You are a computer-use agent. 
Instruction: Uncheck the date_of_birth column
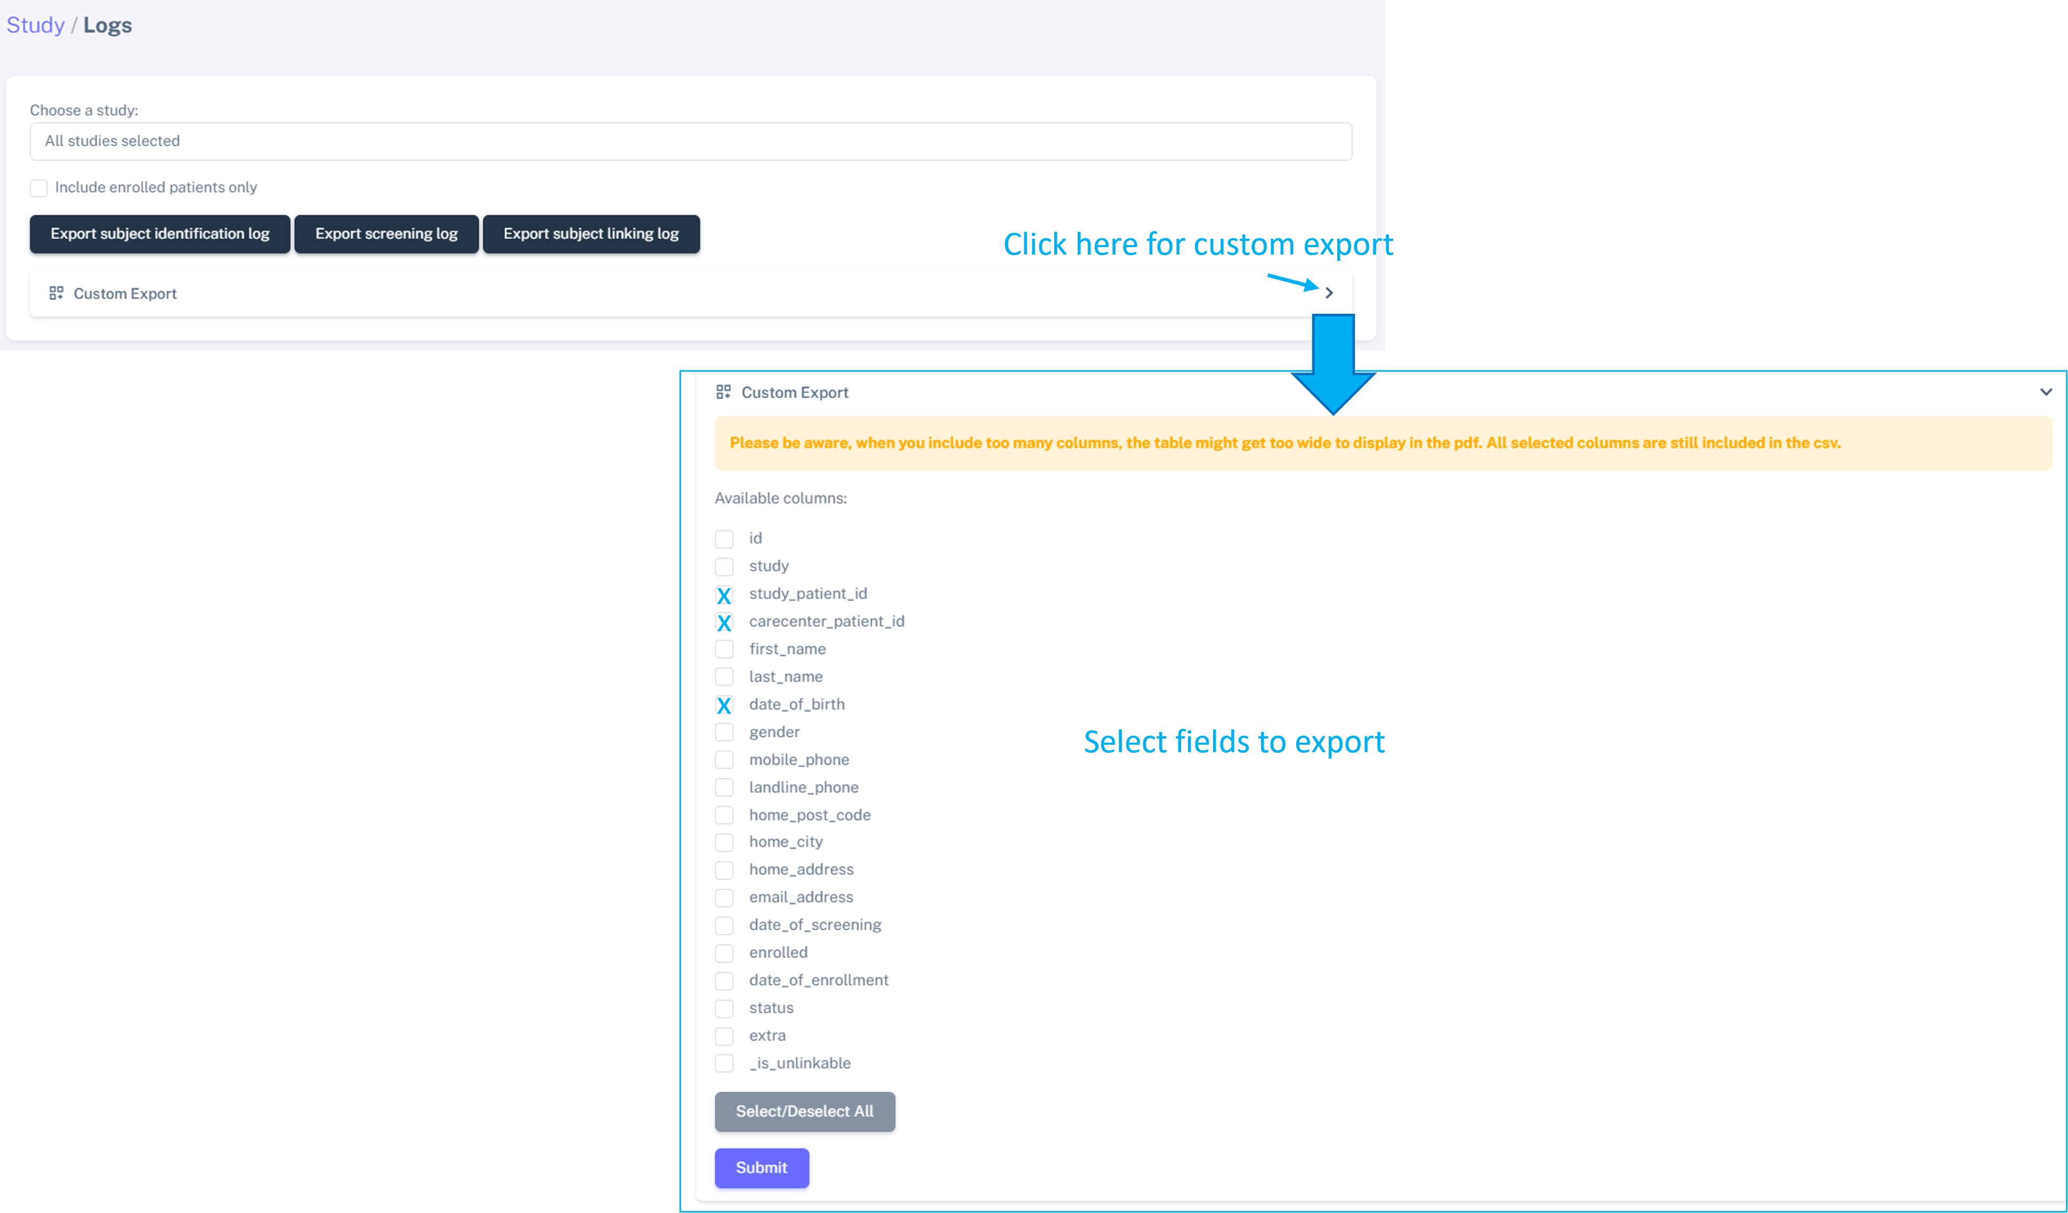[724, 705]
